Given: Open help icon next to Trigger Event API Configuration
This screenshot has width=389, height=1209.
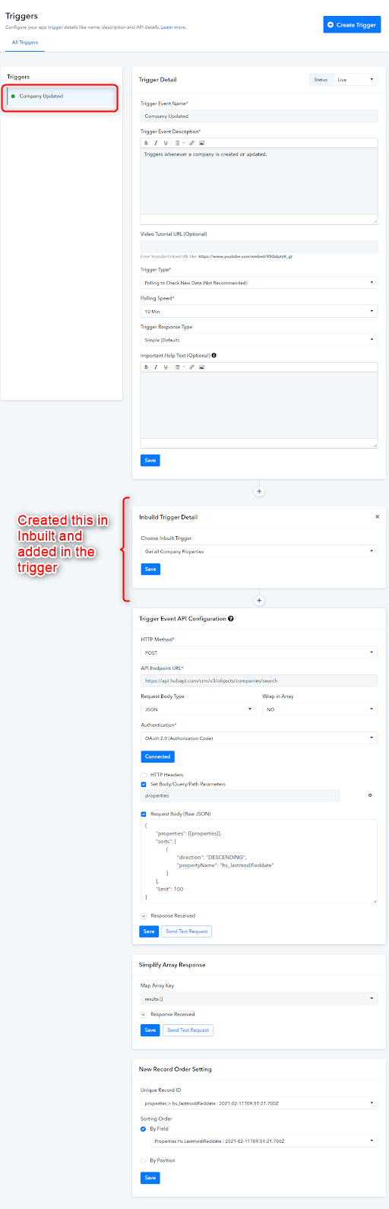Looking at the screenshot, I should point(231,619).
